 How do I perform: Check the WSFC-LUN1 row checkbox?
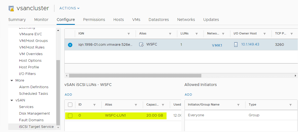coord(70,115)
